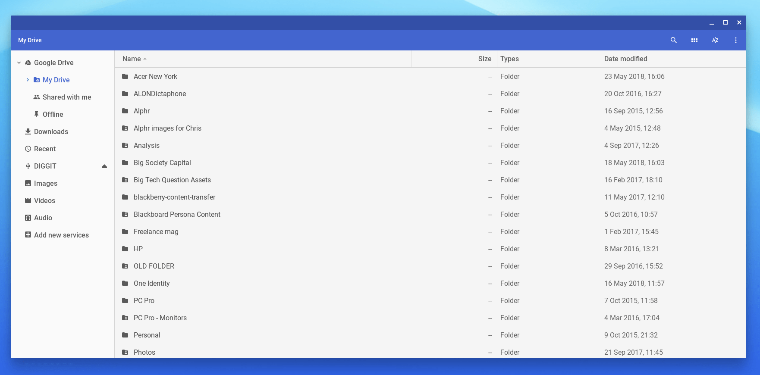Open the AZ sort options

pos(715,40)
